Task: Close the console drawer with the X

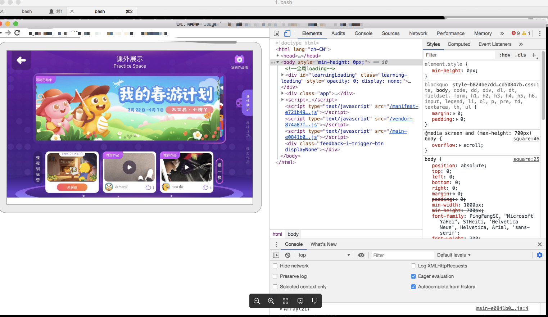Action: point(540,244)
